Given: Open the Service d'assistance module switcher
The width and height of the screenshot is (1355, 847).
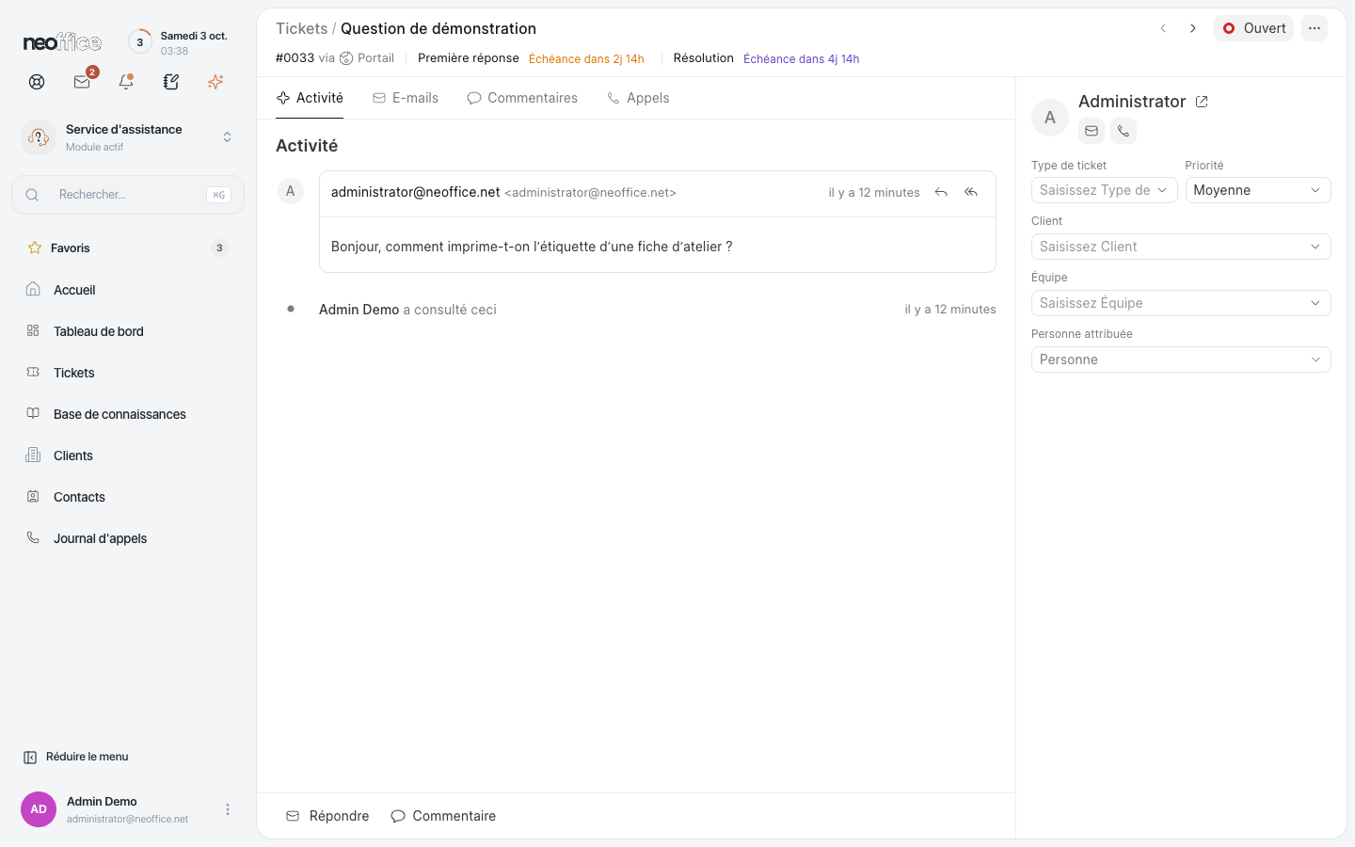Looking at the screenshot, I should pos(128,137).
